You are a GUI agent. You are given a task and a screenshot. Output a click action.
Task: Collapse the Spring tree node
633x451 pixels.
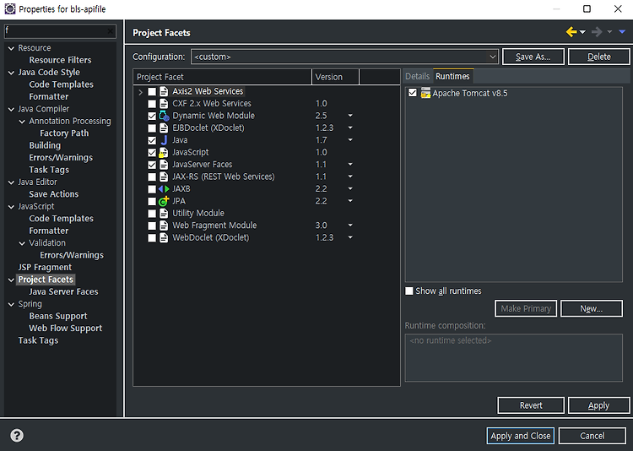pyautogui.click(x=11, y=304)
